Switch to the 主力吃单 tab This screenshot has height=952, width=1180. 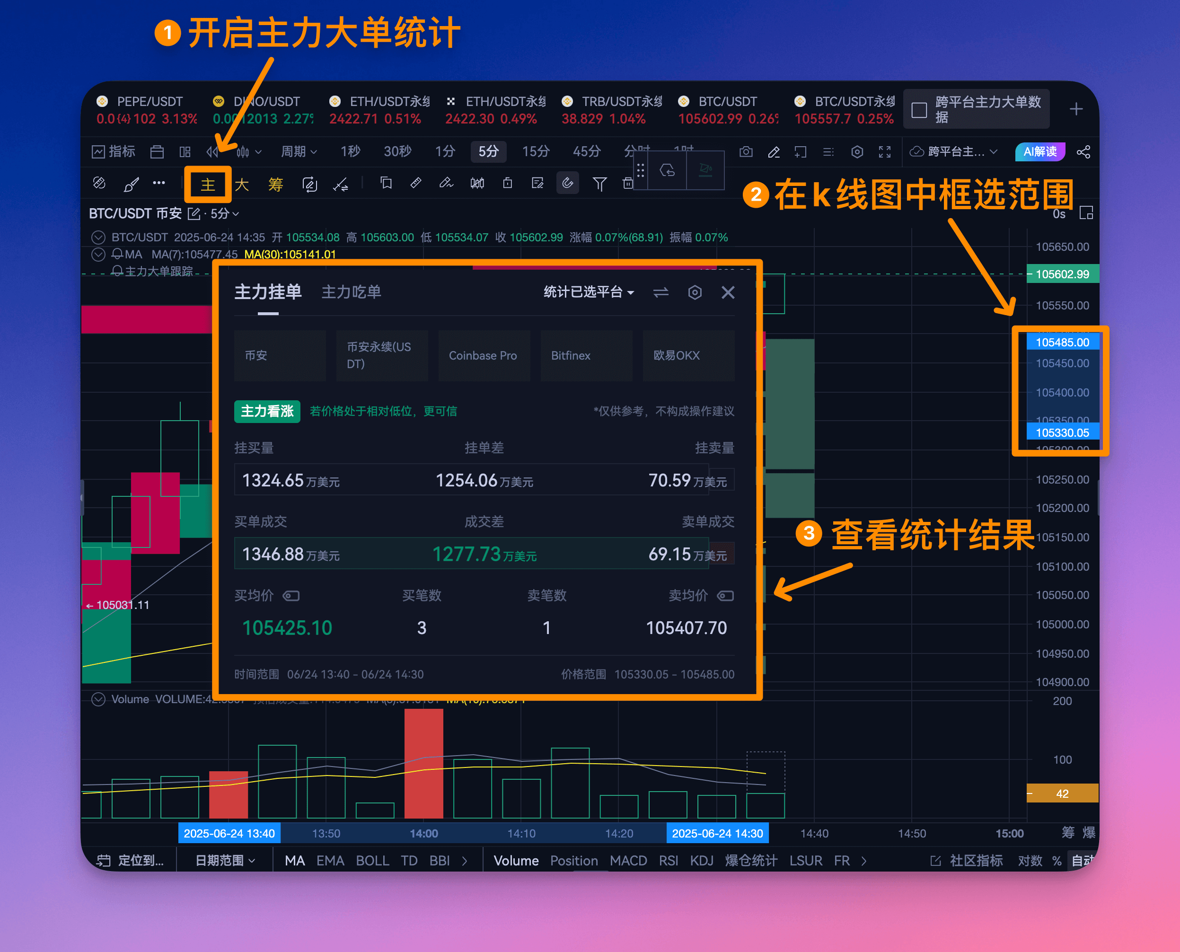[x=351, y=292]
